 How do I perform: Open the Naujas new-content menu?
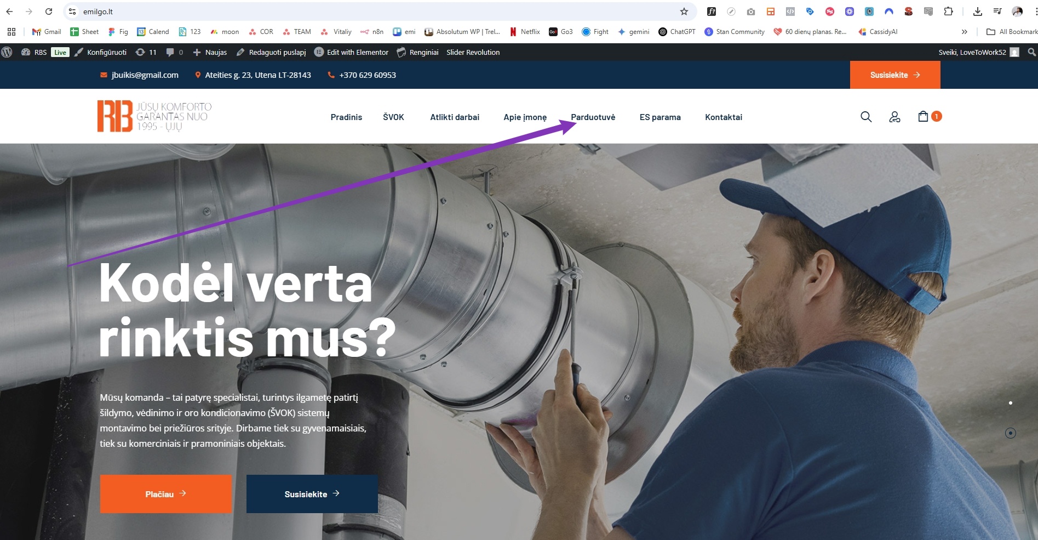point(210,52)
